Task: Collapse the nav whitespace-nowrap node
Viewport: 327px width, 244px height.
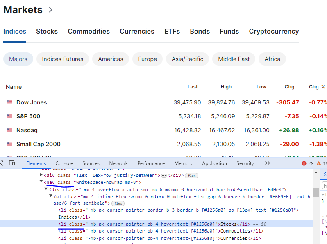Action: point(41,181)
